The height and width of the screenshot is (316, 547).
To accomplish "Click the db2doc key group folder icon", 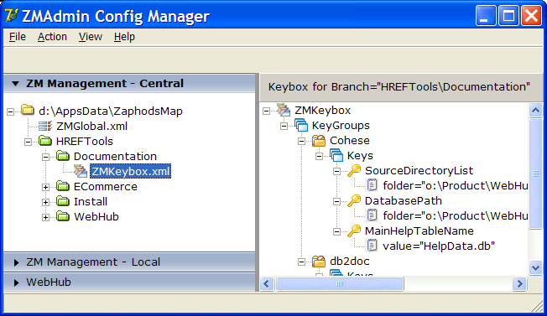I will point(319,261).
